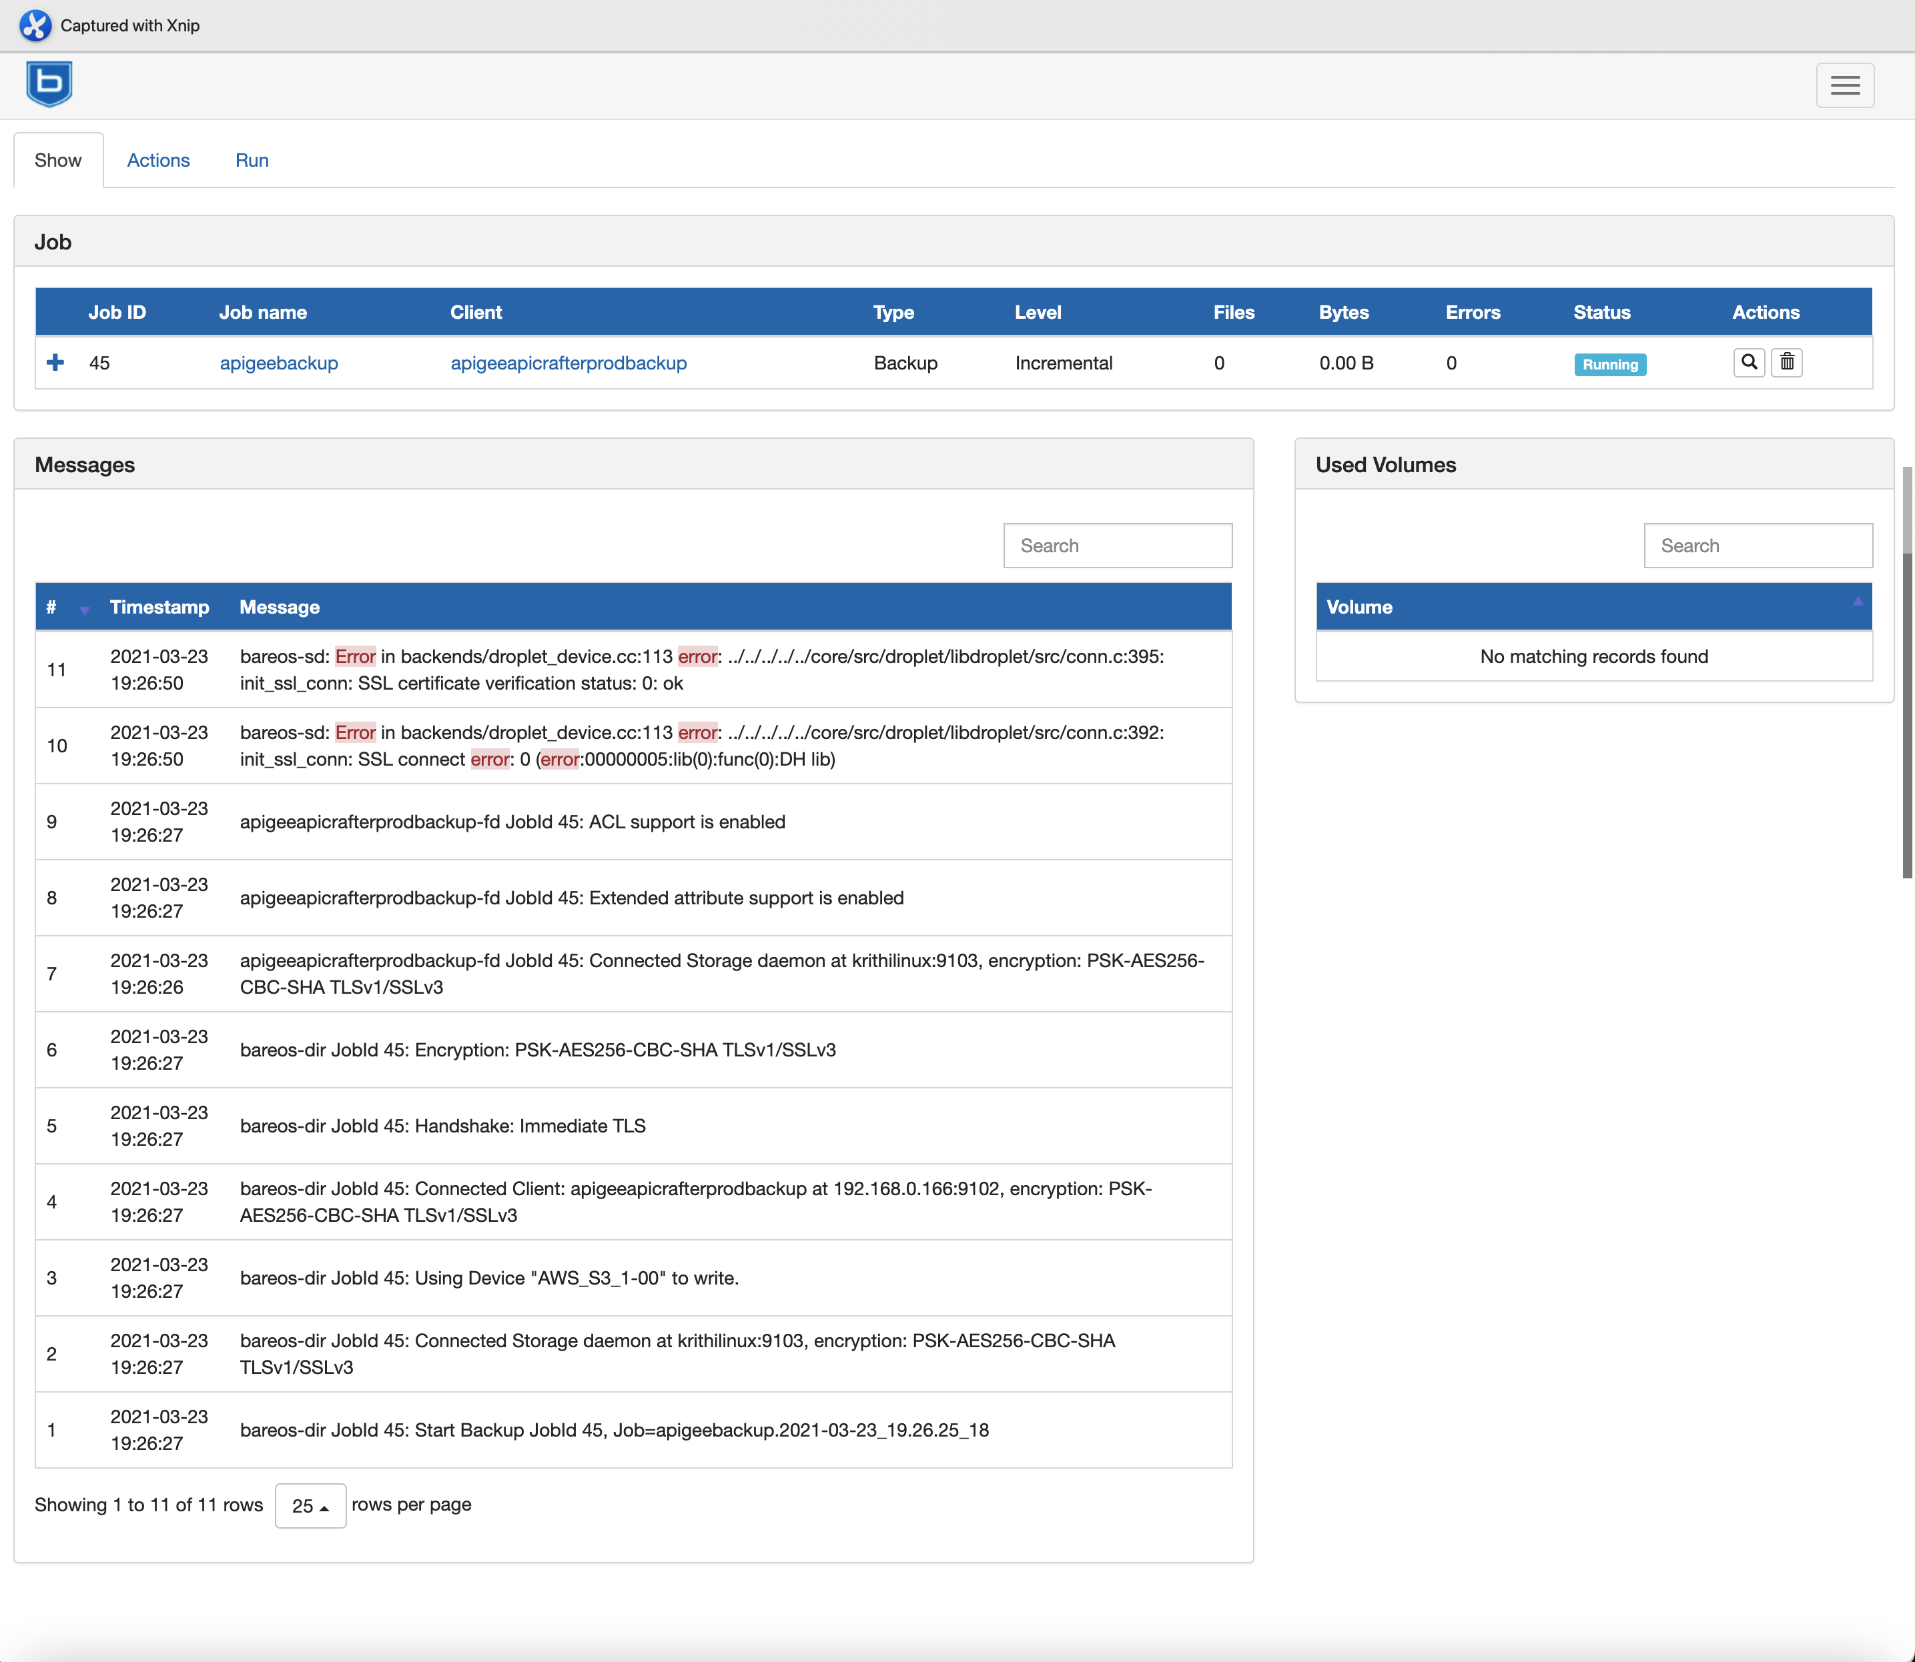Open the 25 rows per page dropdown

pyautogui.click(x=310, y=1506)
